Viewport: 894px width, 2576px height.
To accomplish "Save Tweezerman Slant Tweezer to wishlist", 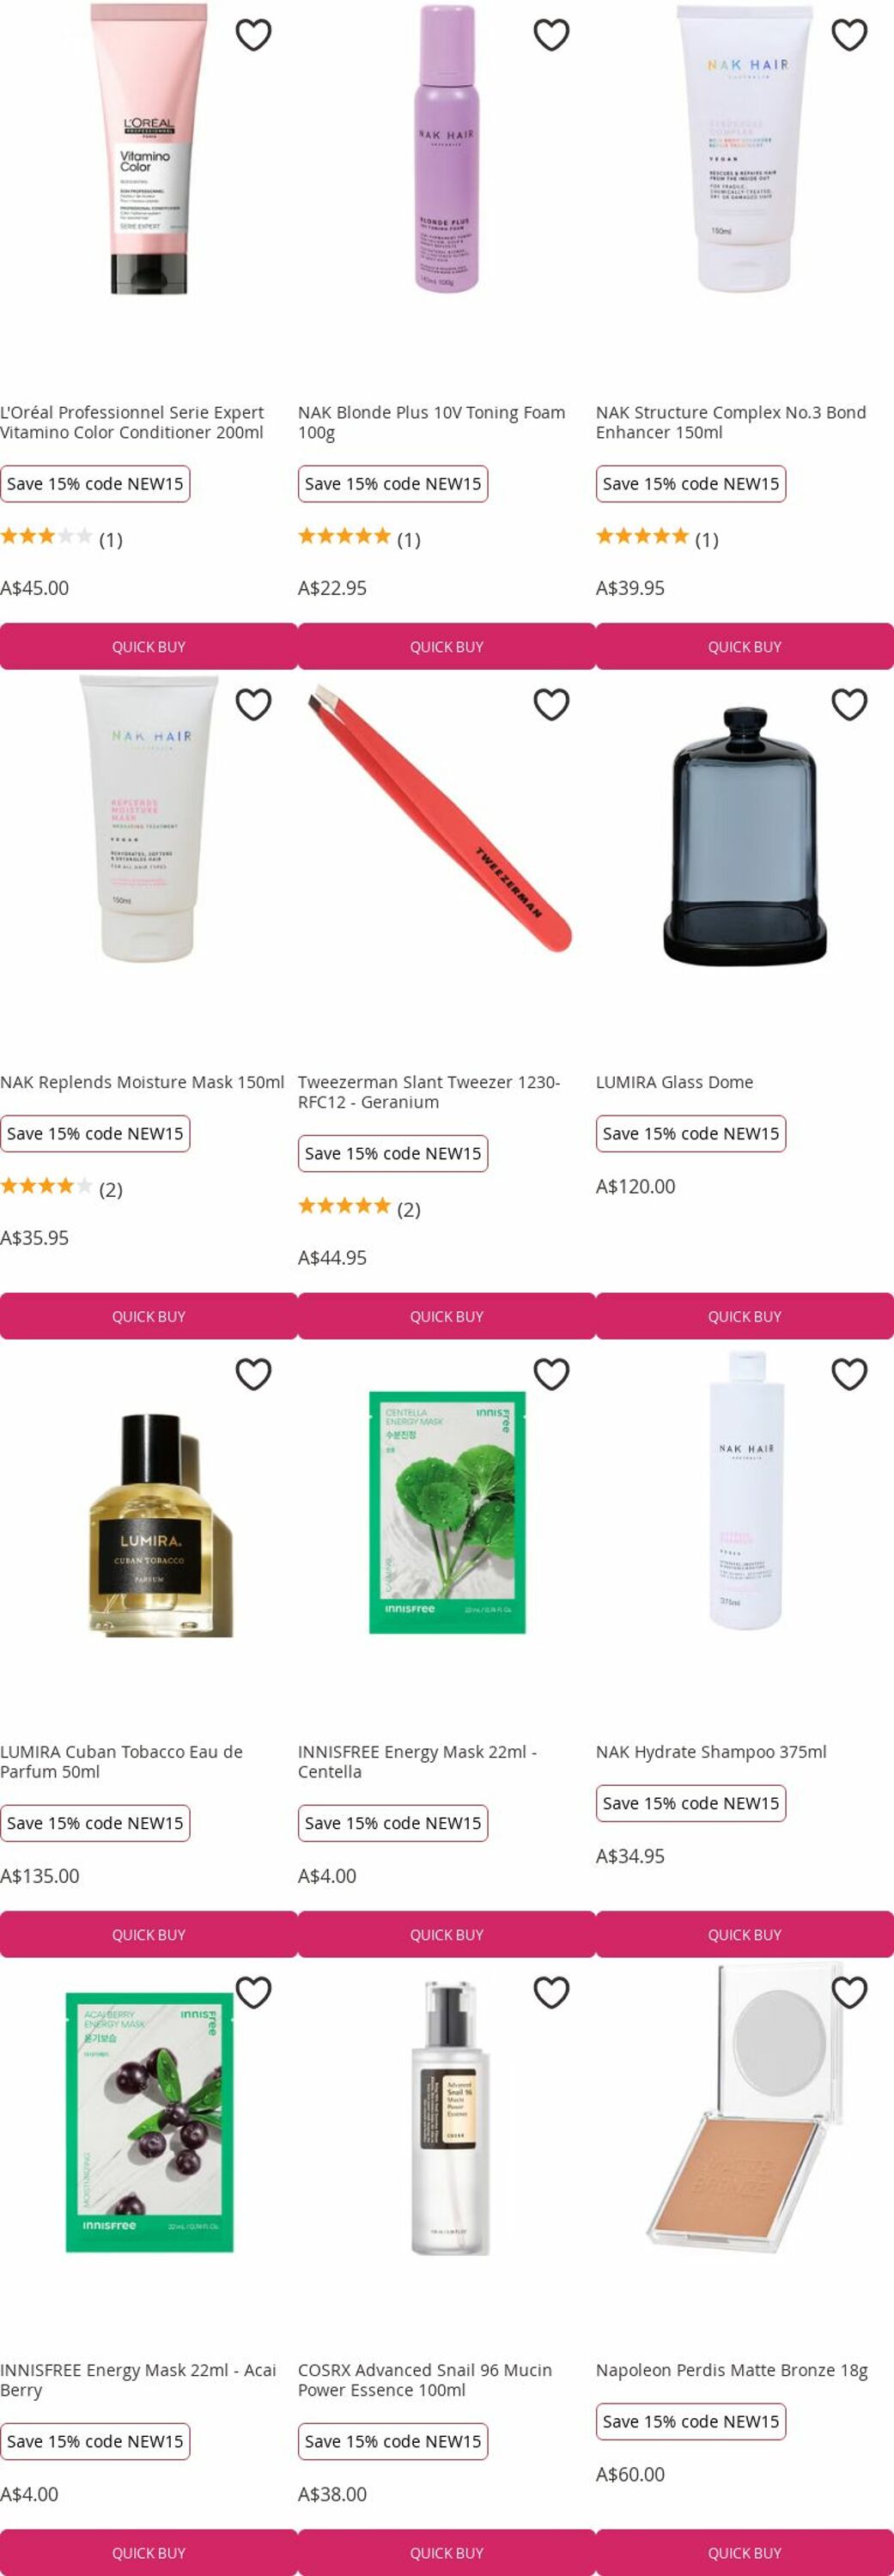I will point(551,705).
